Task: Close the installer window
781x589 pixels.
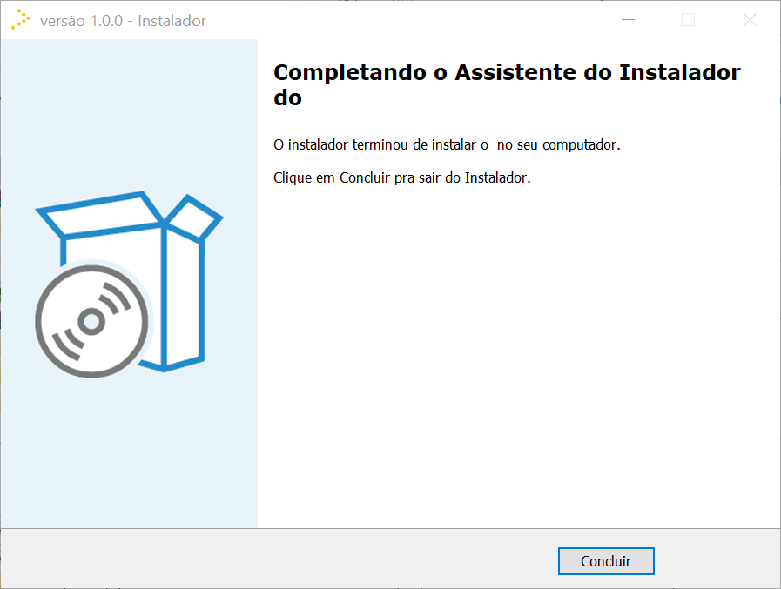Action: pyautogui.click(x=750, y=20)
